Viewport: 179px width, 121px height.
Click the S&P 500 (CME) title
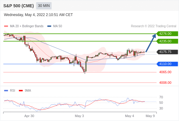click(19, 6)
